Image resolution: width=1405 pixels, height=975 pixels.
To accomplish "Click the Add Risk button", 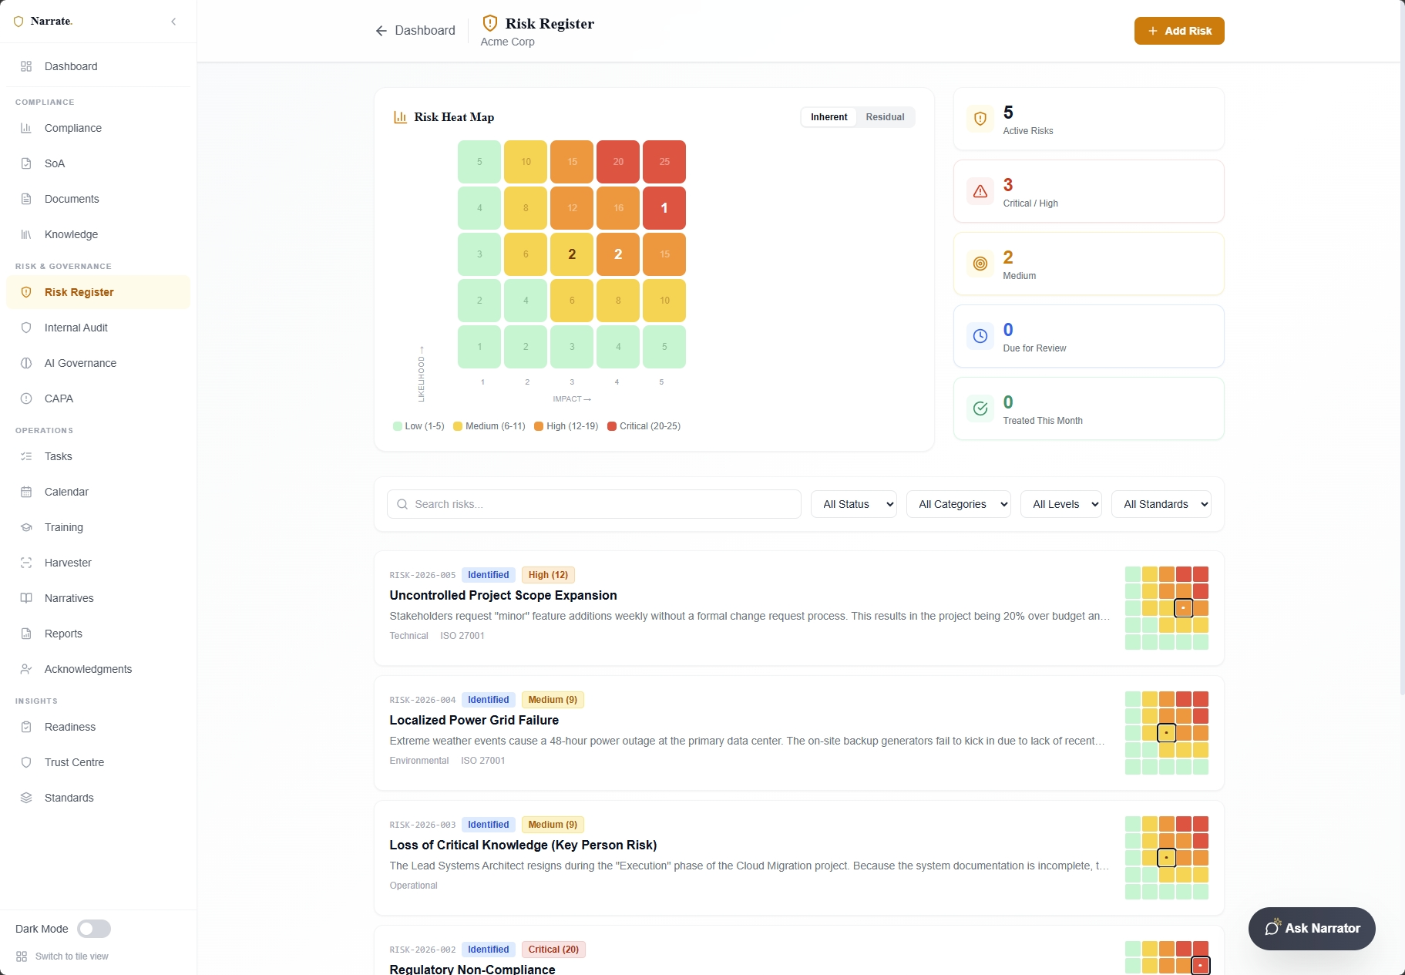I will 1178,31.
